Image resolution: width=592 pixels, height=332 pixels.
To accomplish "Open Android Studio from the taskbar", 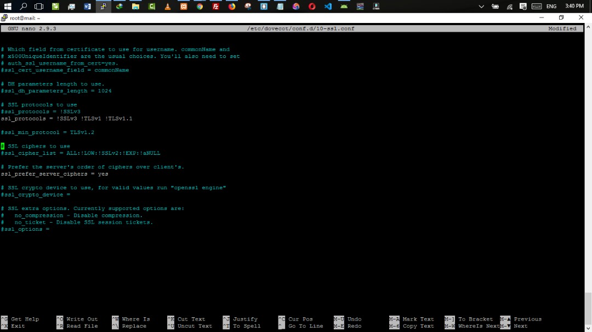I will [344, 7].
